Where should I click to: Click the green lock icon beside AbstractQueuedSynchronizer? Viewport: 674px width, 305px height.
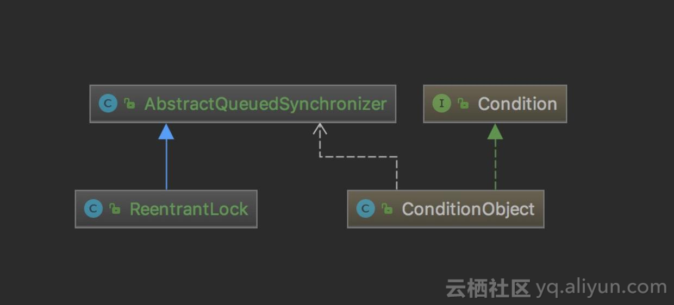click(129, 104)
